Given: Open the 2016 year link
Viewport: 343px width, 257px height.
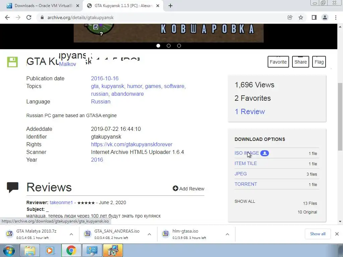Looking at the screenshot, I should [97, 160].
